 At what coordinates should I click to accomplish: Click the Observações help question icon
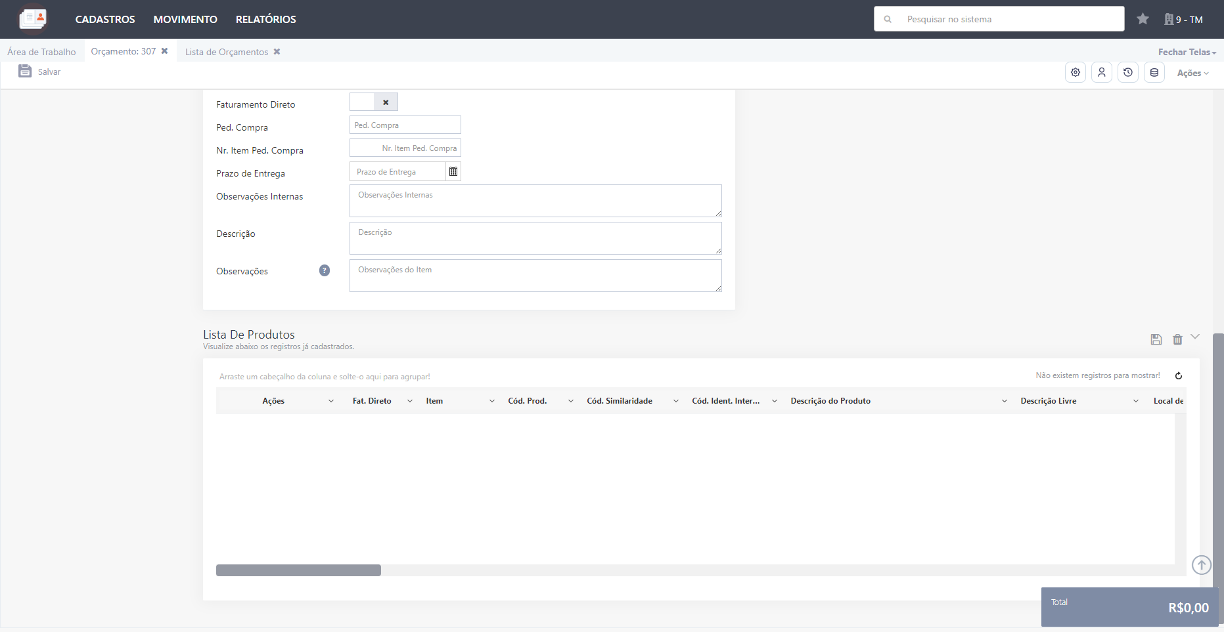[325, 270]
